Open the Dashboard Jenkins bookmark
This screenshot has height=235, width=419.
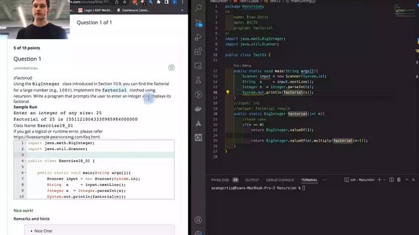click(134, 10)
